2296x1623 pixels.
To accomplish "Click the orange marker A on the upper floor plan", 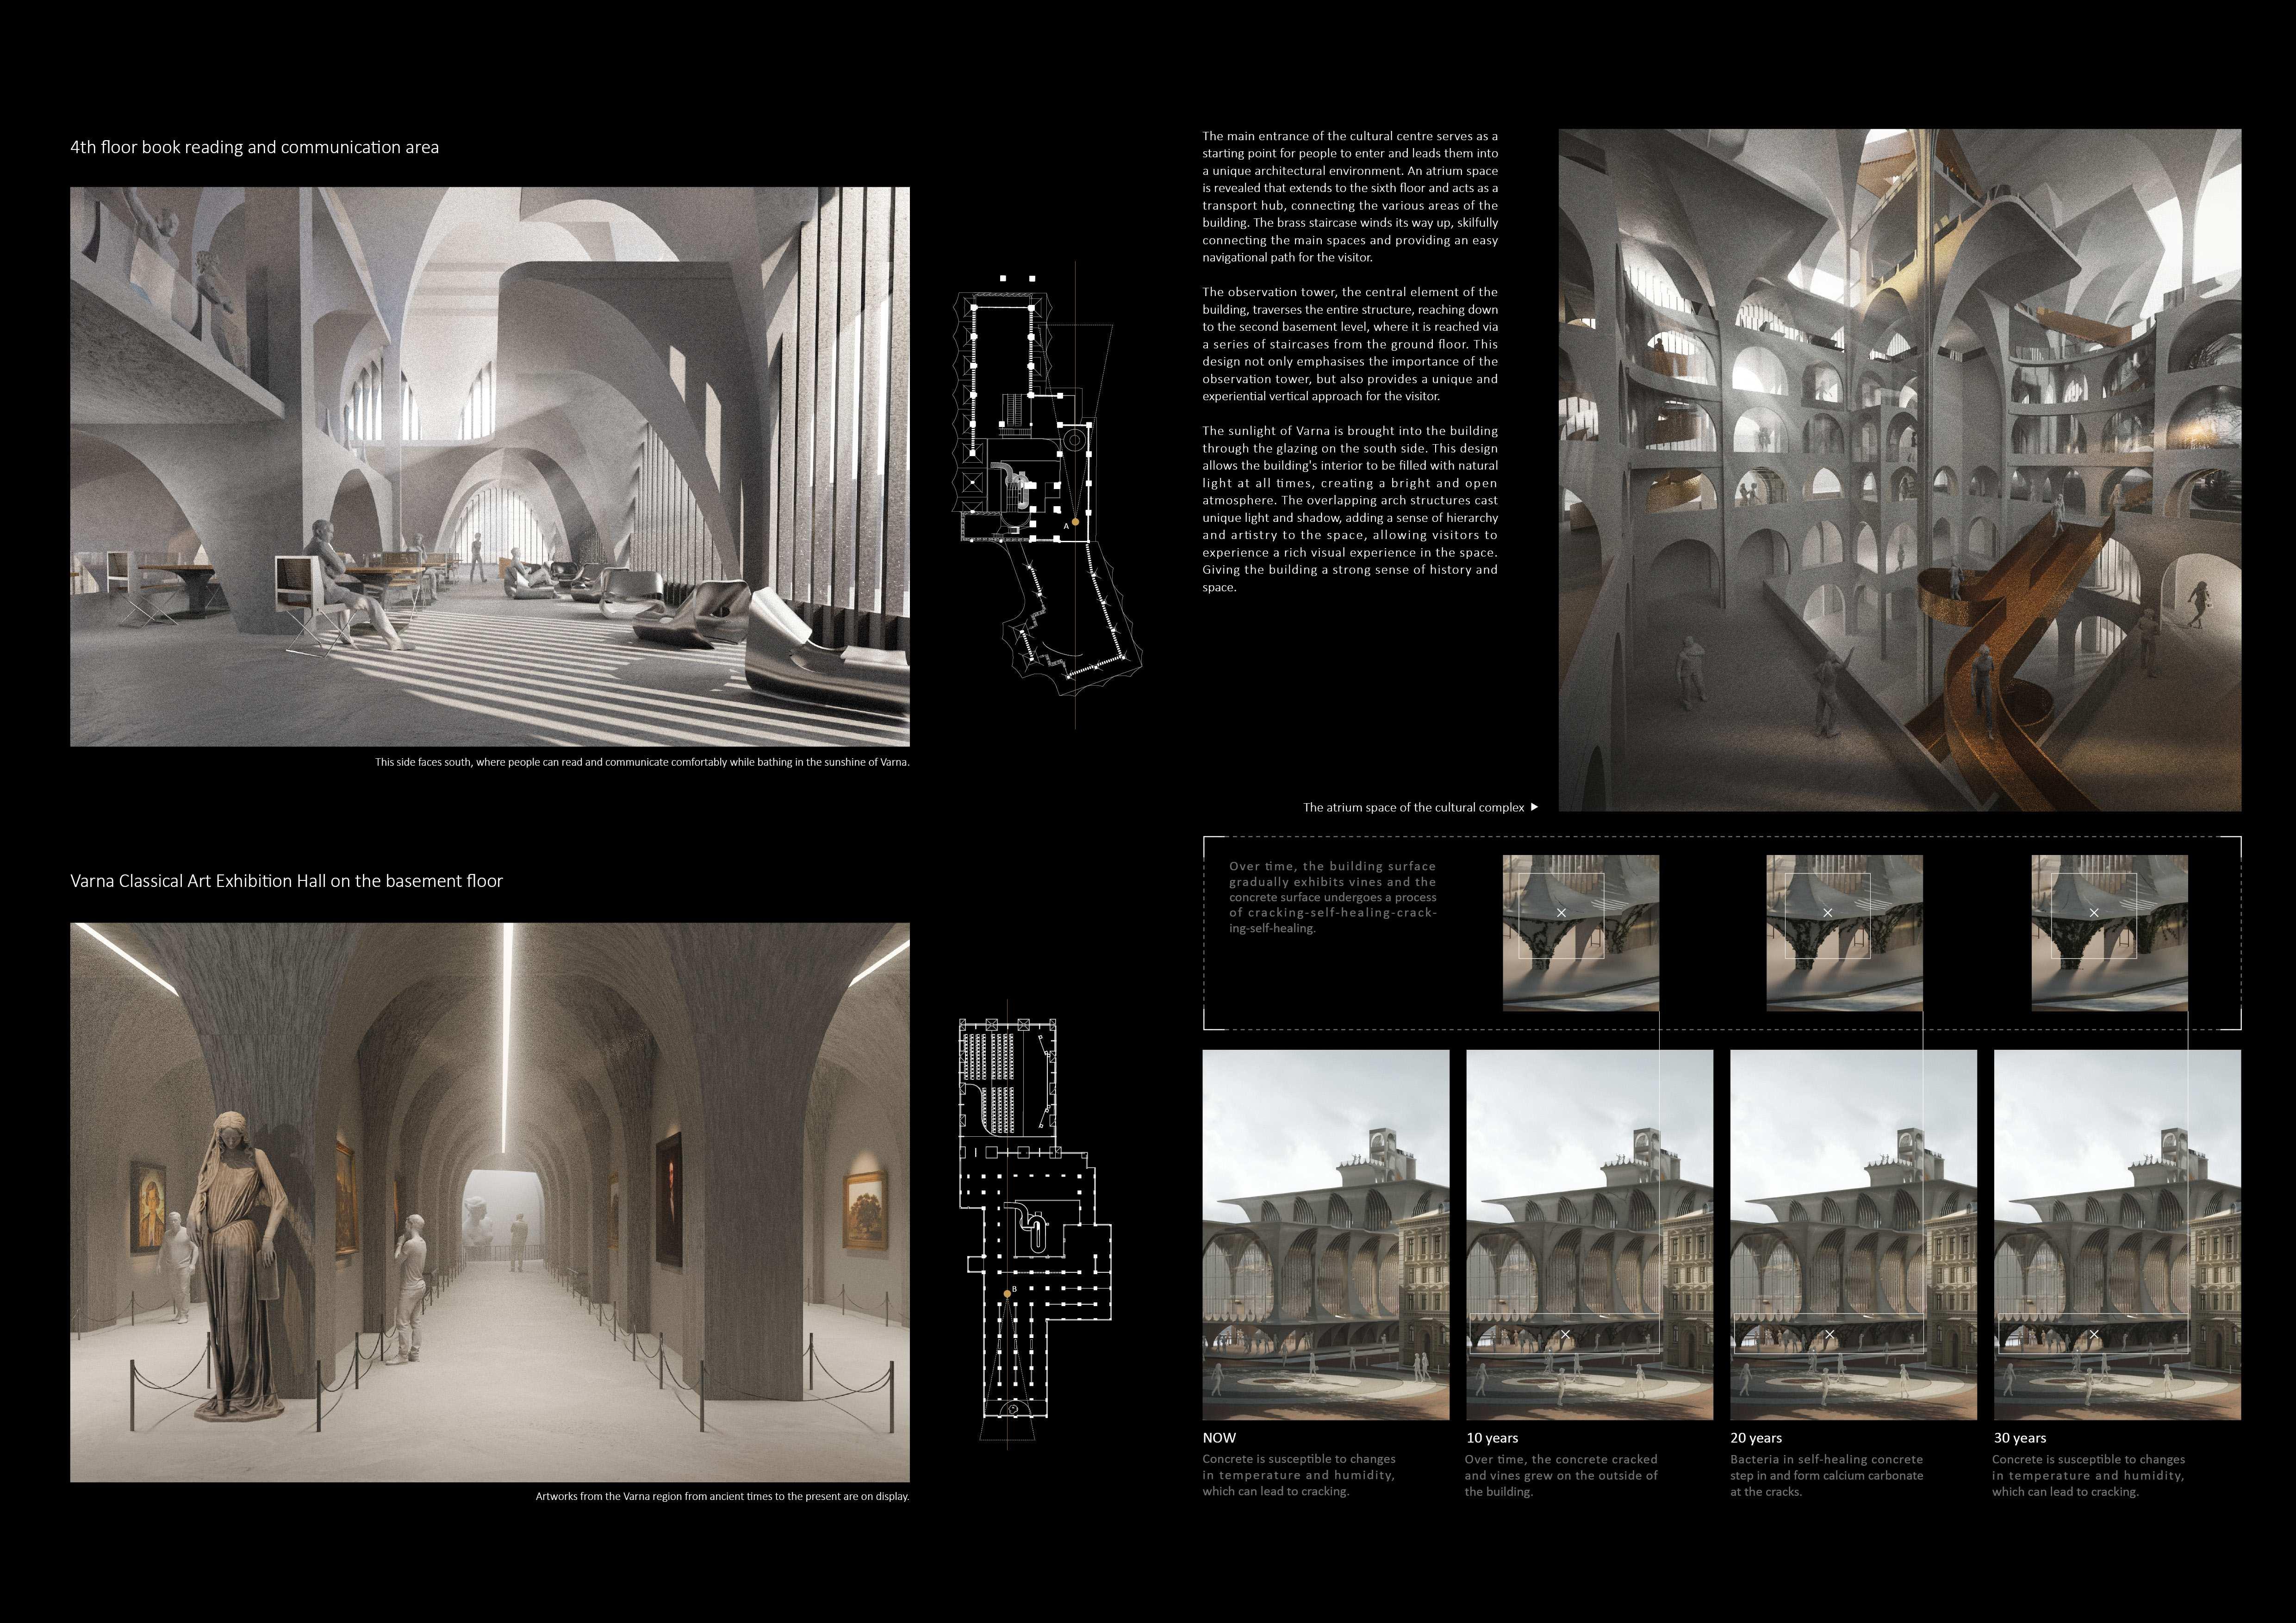I will tap(1075, 522).
